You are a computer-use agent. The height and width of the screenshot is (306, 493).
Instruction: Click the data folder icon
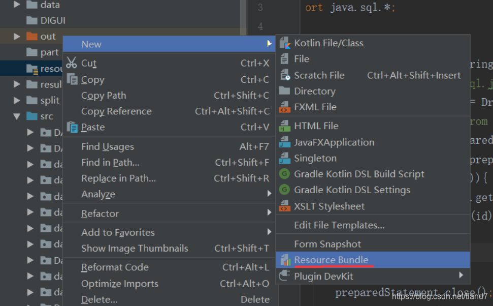tap(32, 5)
